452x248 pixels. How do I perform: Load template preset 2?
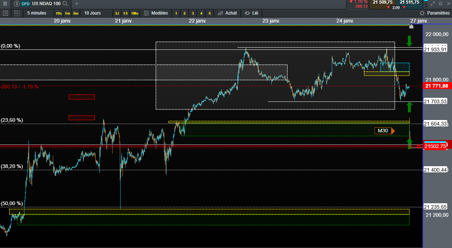(185, 13)
